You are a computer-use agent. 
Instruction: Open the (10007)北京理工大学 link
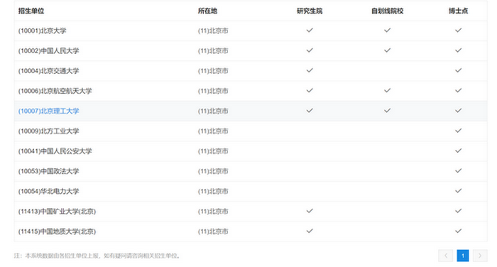click(48, 111)
